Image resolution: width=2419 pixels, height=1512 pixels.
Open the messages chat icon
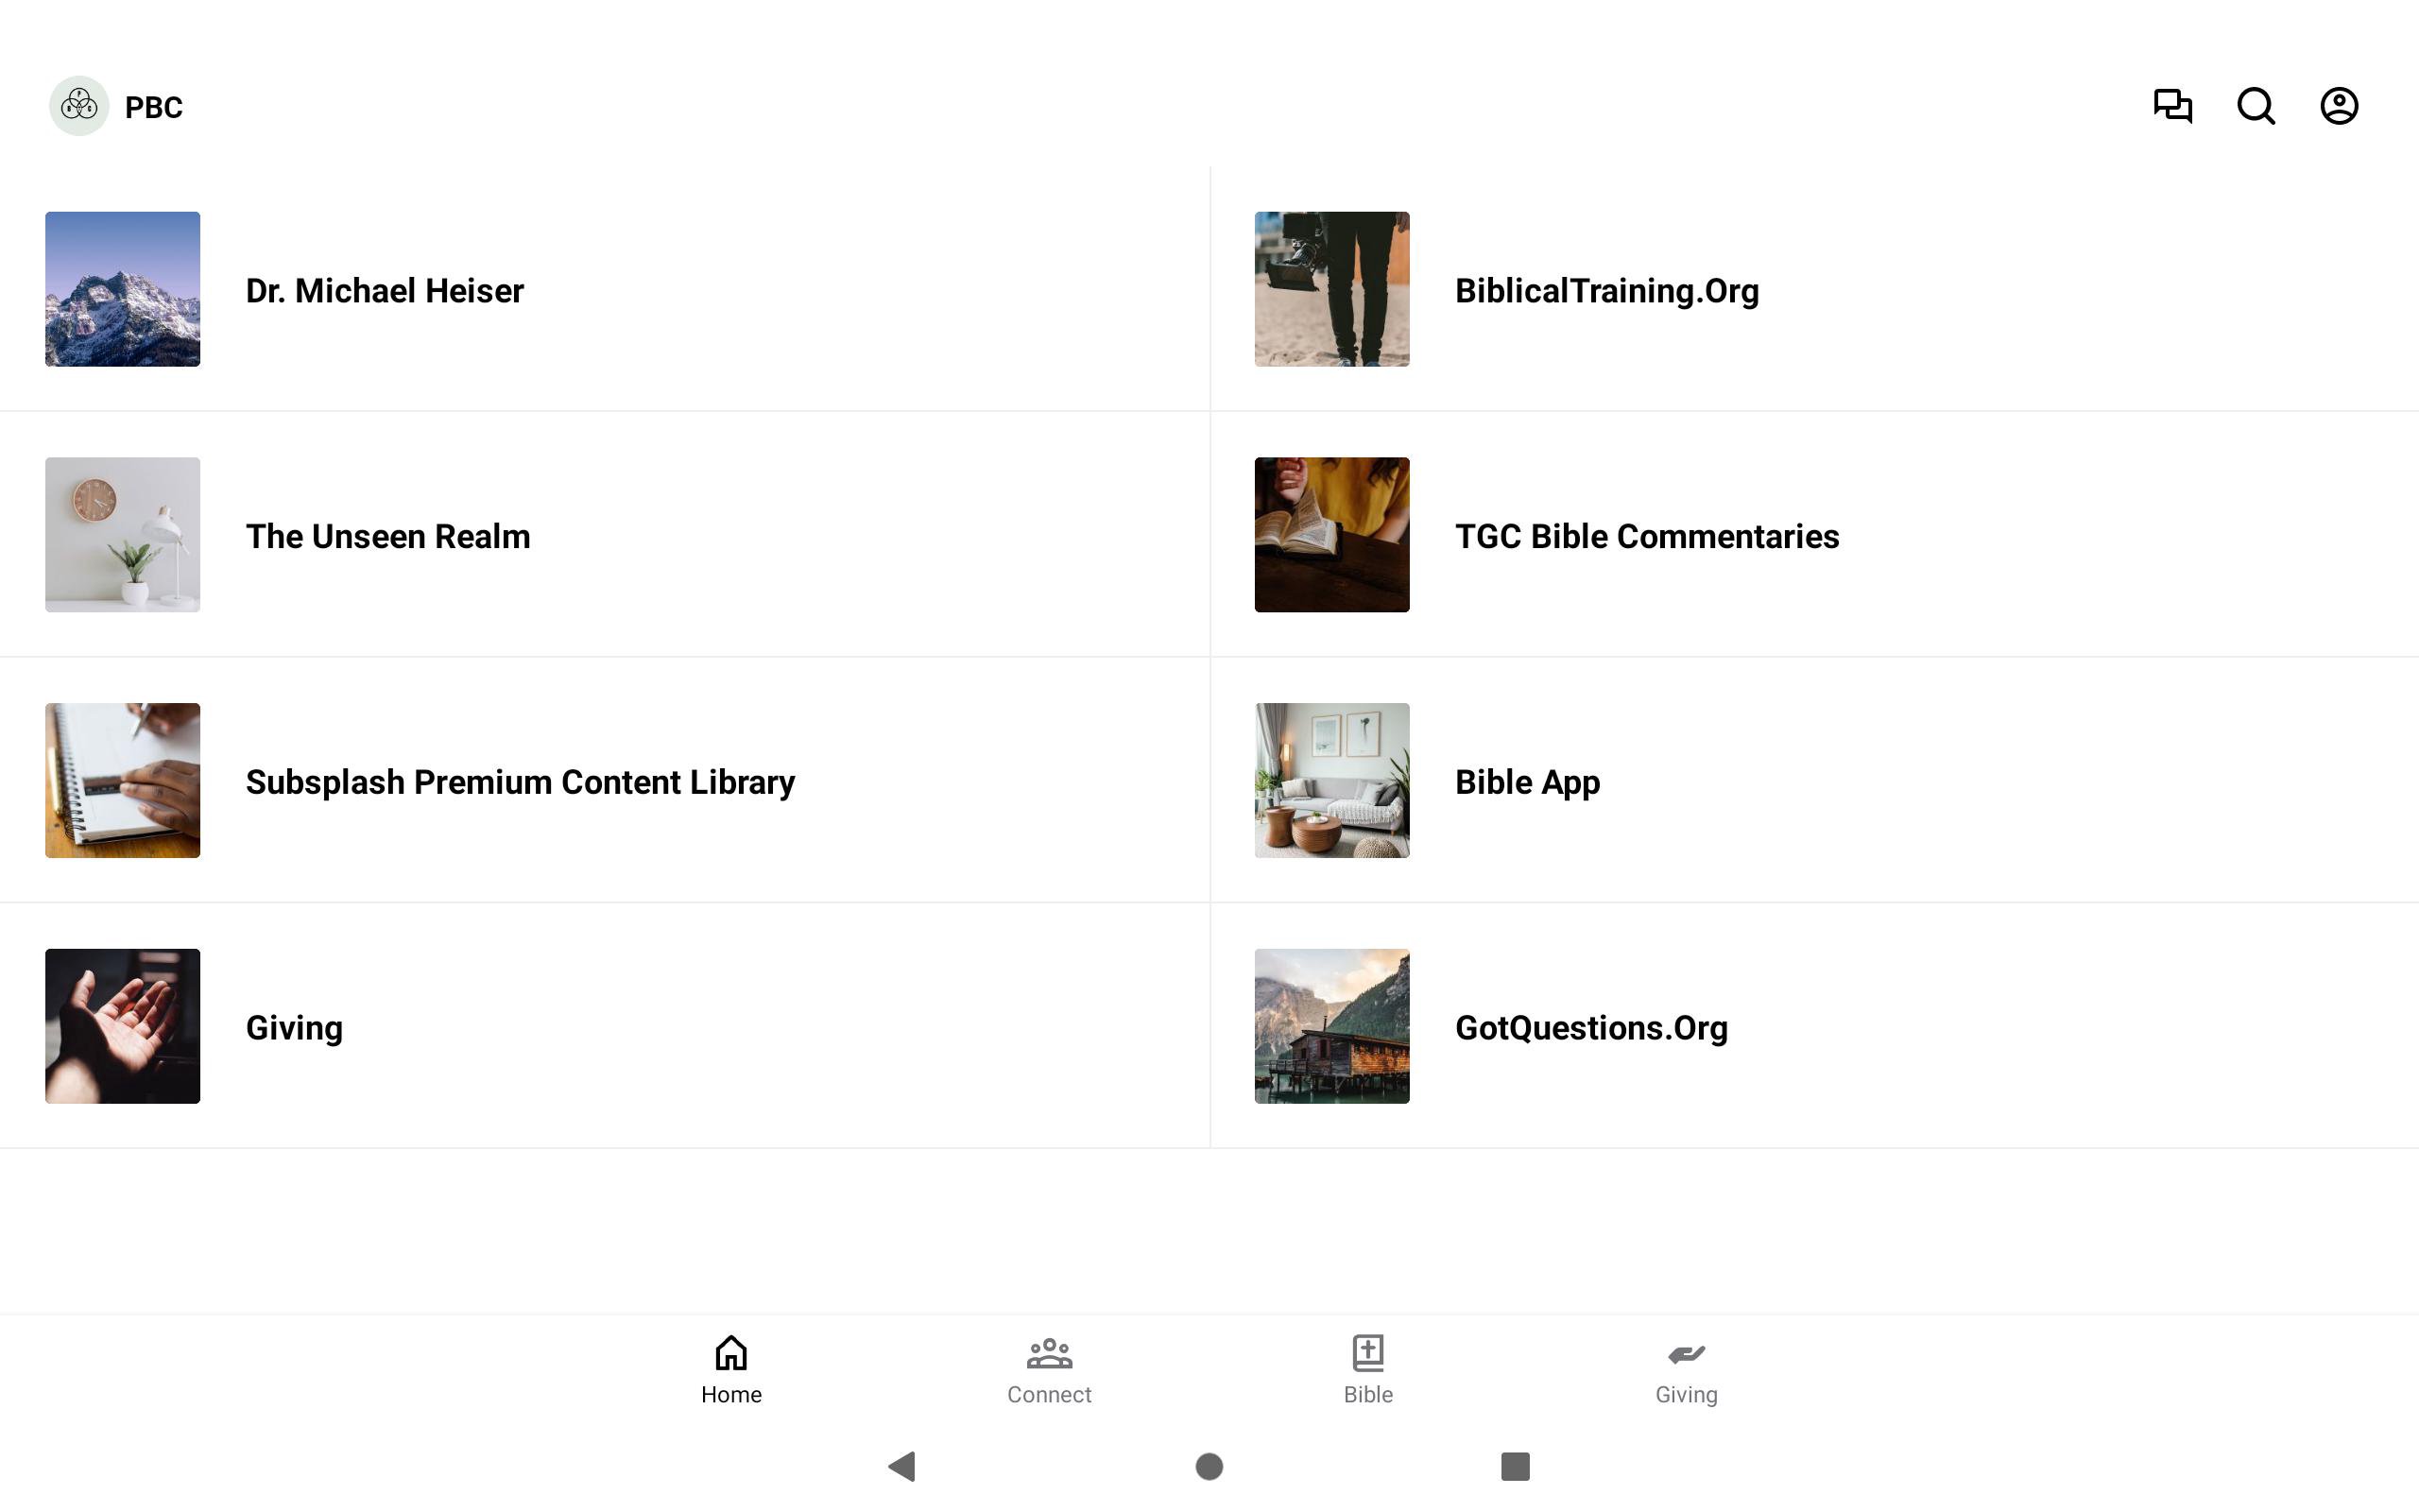pyautogui.click(x=2171, y=106)
